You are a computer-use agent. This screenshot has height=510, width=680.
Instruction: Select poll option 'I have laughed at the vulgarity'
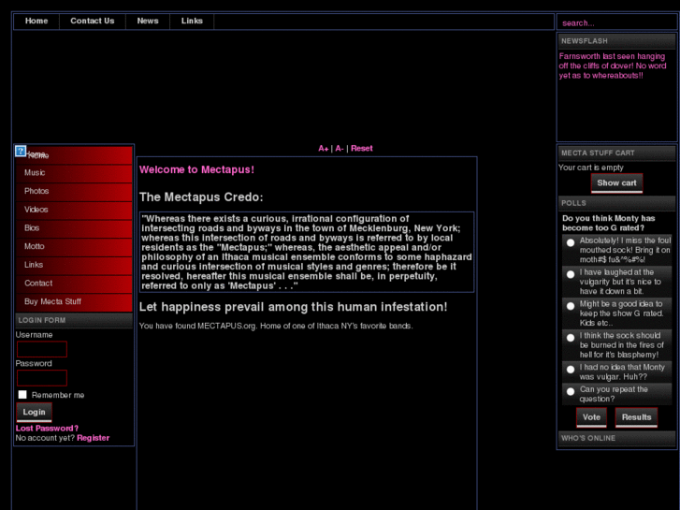coord(571,274)
